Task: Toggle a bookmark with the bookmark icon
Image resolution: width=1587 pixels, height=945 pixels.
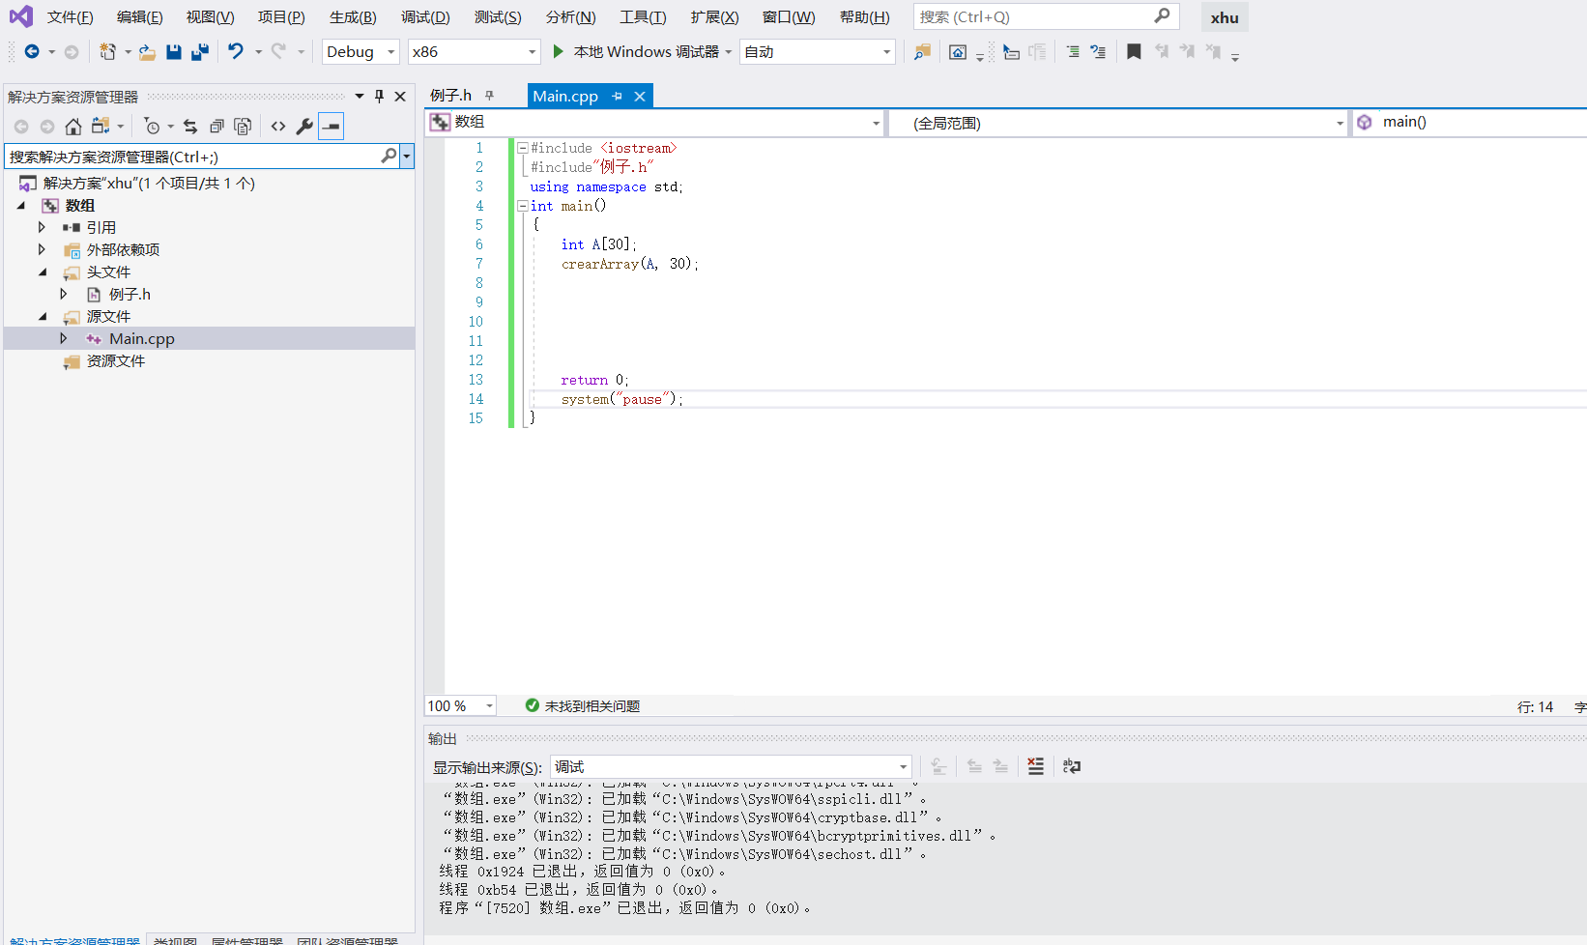Action: tap(1135, 52)
